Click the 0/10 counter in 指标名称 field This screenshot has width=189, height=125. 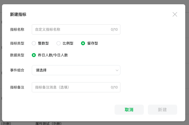[114, 29]
